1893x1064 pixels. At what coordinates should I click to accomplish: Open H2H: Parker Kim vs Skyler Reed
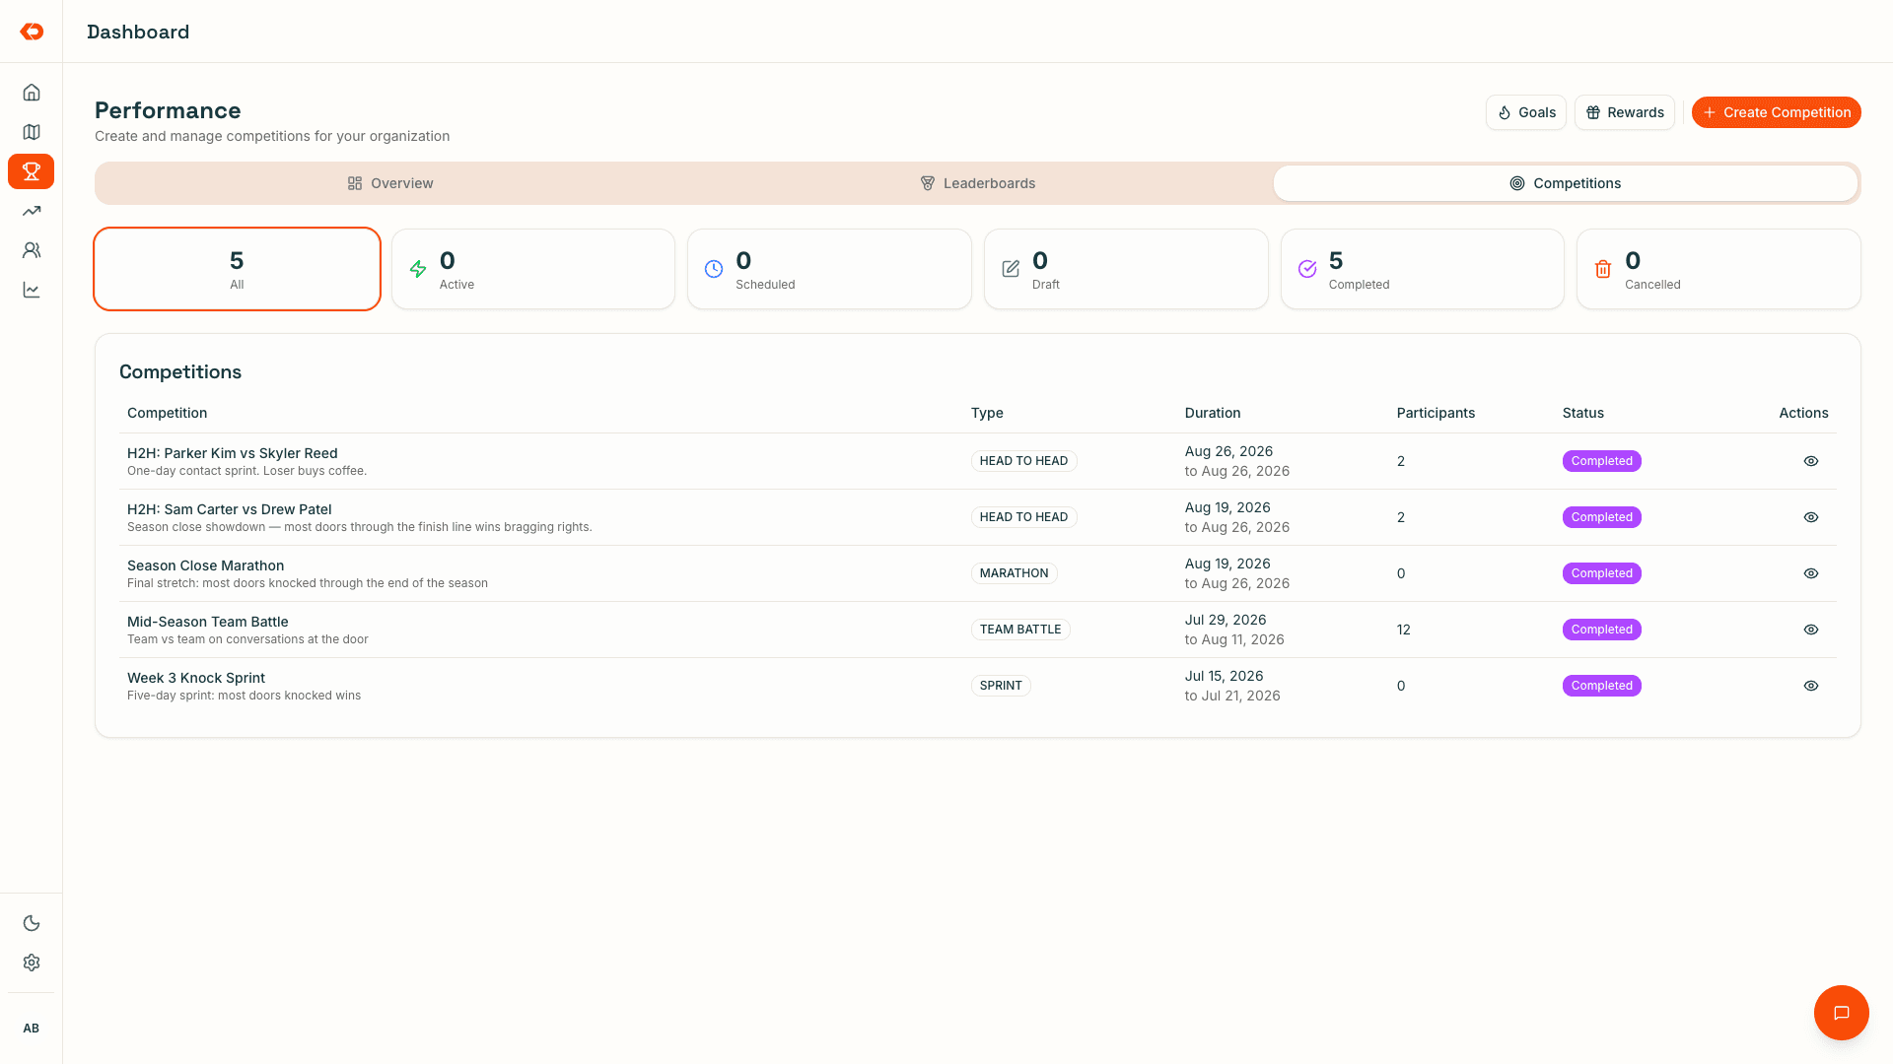233,453
